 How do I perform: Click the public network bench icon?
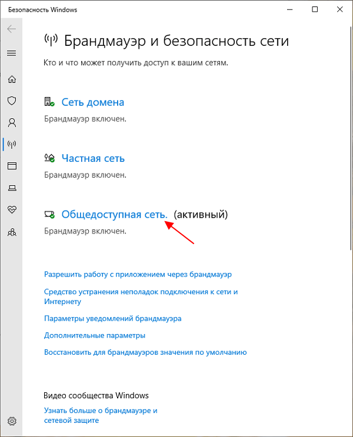pos(49,214)
